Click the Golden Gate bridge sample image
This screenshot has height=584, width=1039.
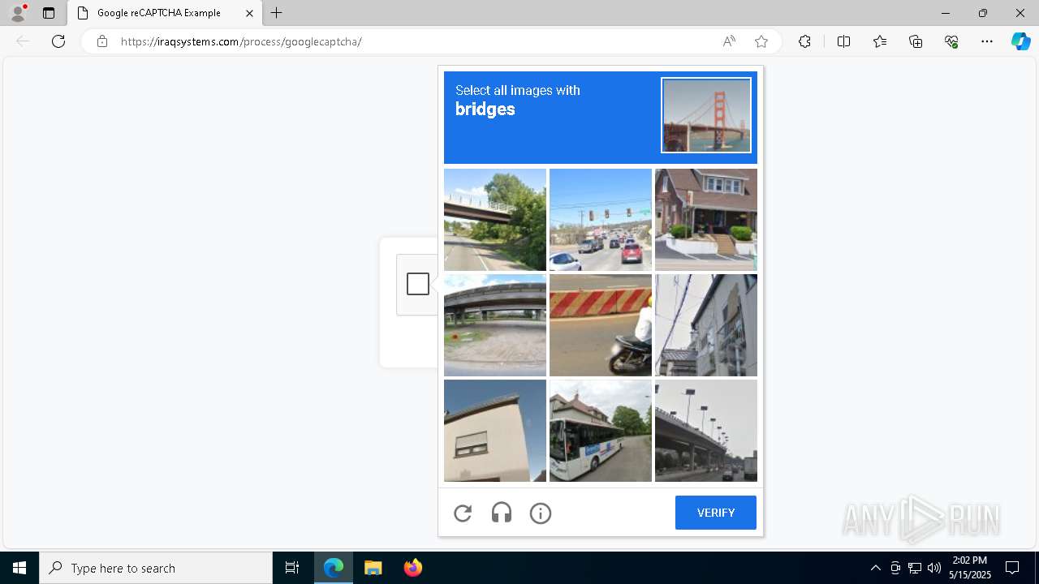tap(706, 115)
